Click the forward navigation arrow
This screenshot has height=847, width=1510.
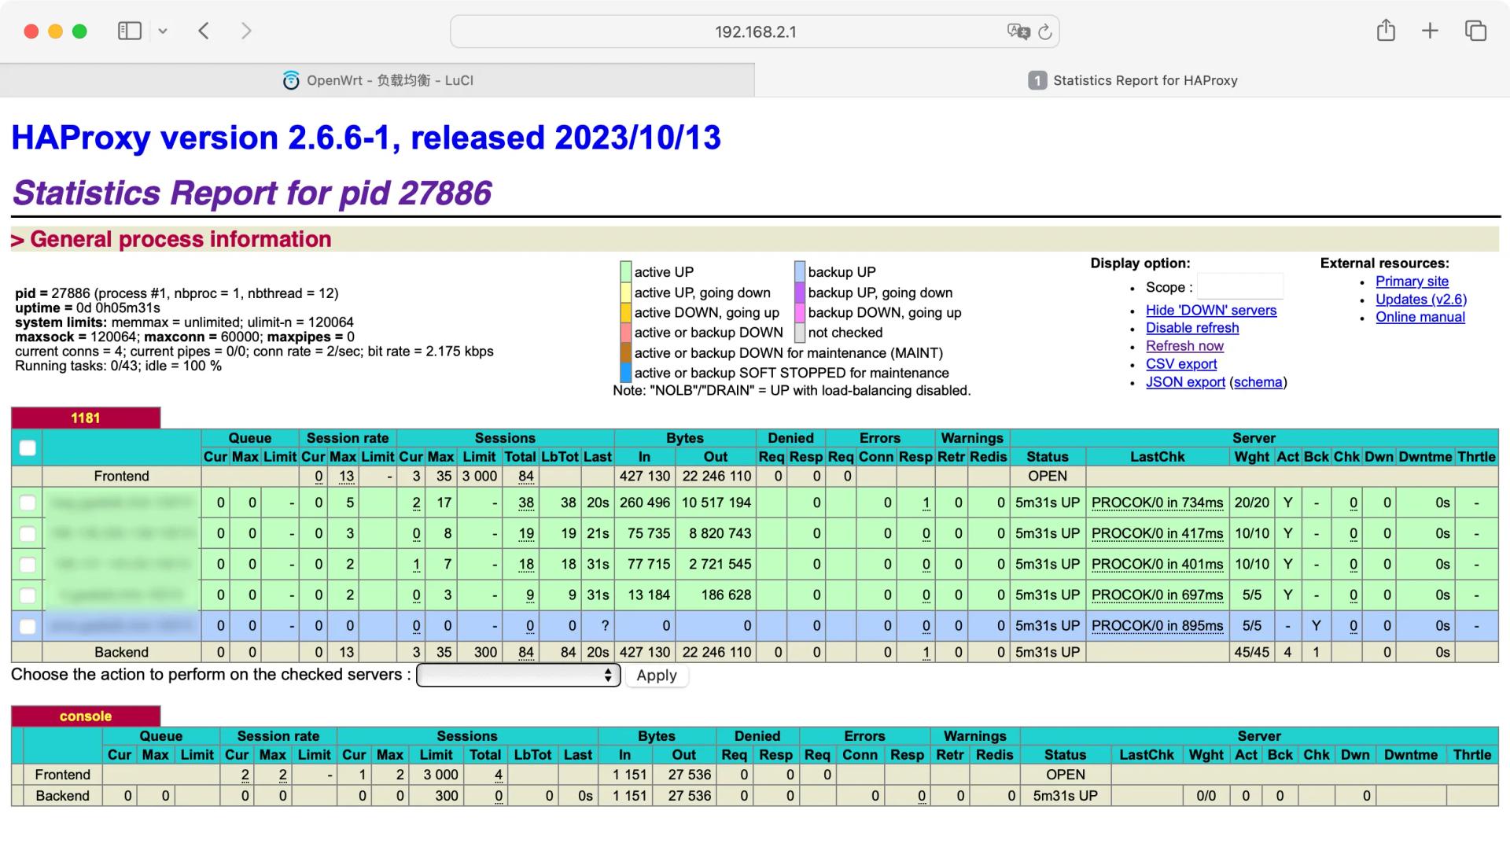(x=246, y=31)
